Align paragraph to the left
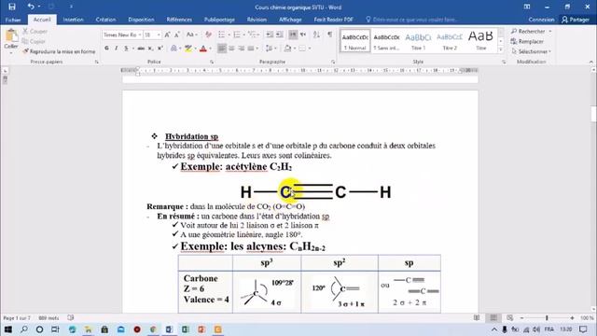Screen dimensions: 597x336 coord(222,49)
